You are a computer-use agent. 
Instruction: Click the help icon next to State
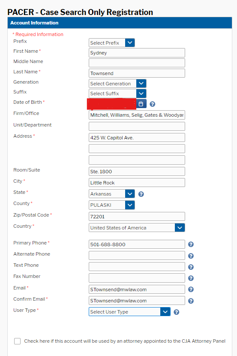click(141, 194)
